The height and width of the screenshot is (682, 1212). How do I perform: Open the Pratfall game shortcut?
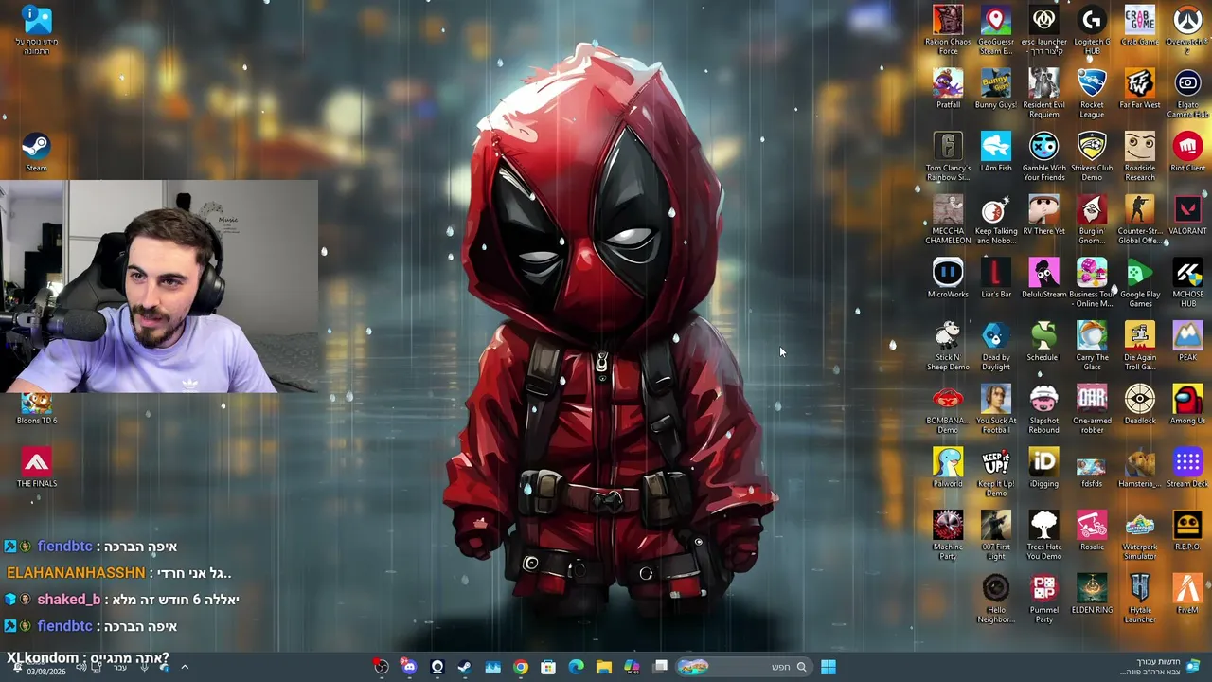948,88
